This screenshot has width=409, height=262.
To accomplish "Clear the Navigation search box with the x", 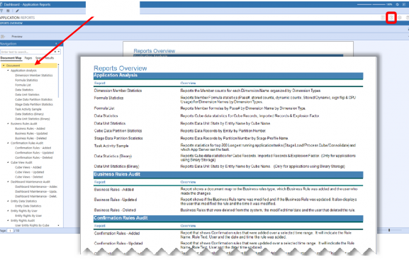I will [x=55, y=52].
